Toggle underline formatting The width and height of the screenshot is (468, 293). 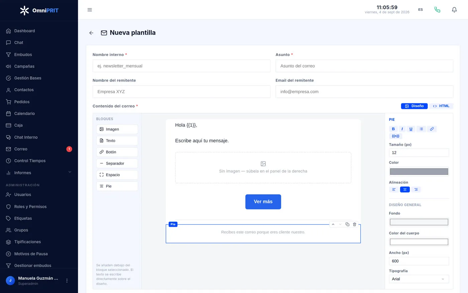click(411, 129)
